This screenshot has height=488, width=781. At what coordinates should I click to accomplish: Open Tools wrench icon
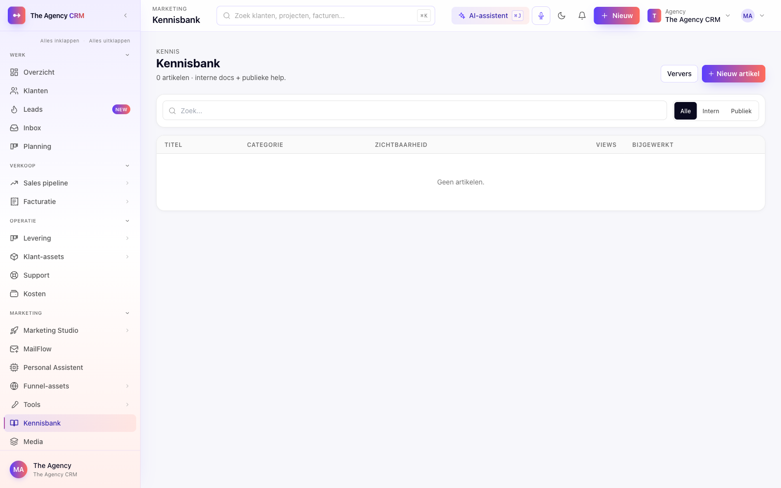[x=14, y=405]
